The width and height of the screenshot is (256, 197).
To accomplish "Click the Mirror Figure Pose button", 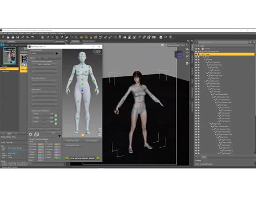I will click(44, 64).
